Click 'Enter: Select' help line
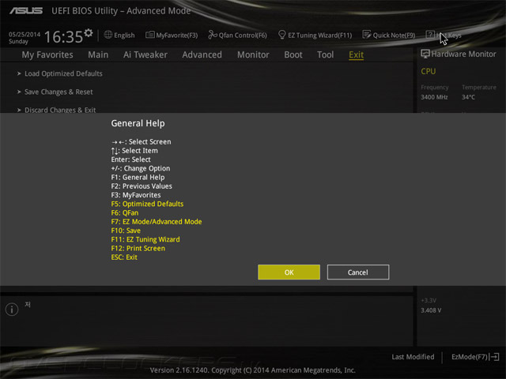This screenshot has width=506, height=379. (x=130, y=159)
